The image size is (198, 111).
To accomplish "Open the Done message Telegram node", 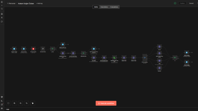I will [187, 62].
